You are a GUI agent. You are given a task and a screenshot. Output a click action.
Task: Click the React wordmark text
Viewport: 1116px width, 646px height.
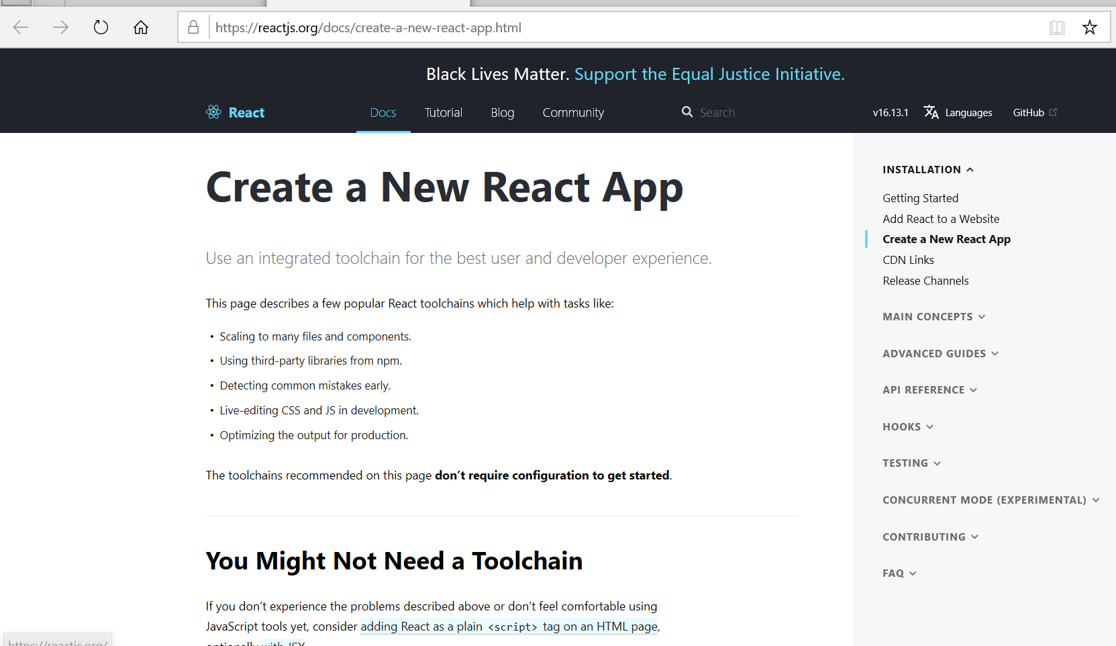click(246, 113)
